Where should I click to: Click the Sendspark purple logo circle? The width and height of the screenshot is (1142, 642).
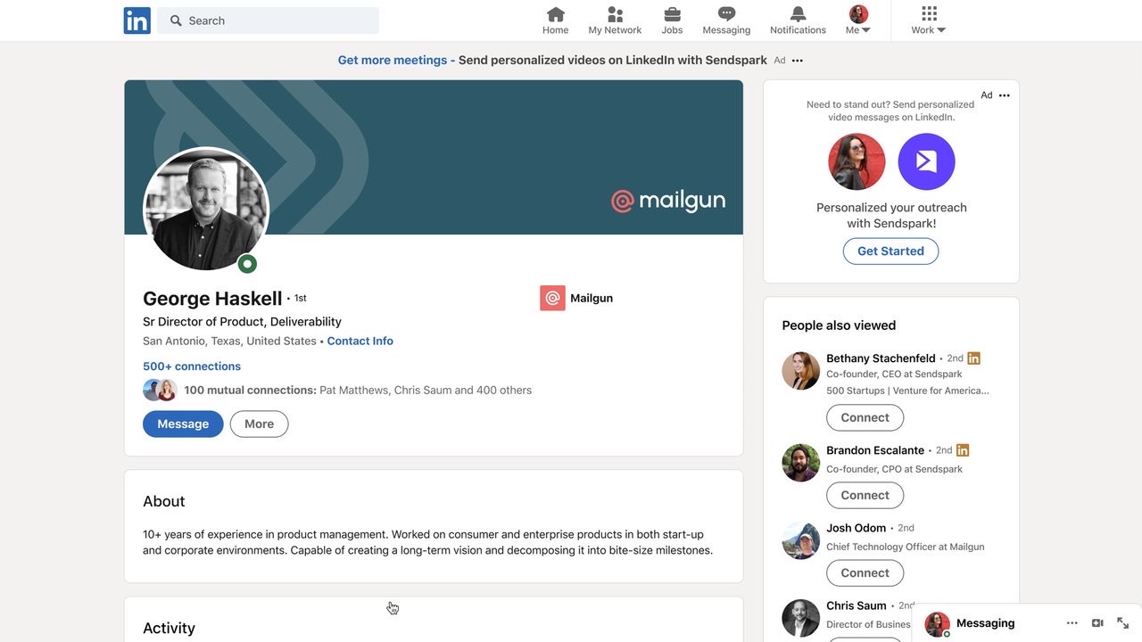pyautogui.click(x=926, y=161)
